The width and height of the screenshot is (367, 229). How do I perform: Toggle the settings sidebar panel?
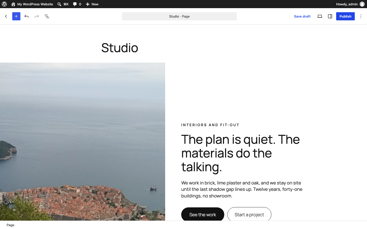330,16
